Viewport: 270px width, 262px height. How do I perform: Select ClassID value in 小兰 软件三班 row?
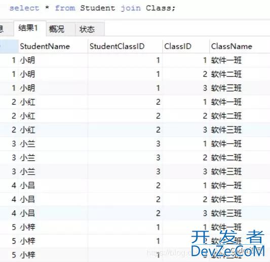205,172
